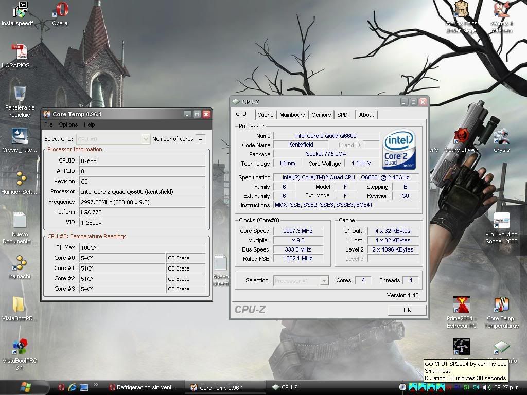Click the Code Name value Kentsfield
The image size is (527, 395).
301,145
